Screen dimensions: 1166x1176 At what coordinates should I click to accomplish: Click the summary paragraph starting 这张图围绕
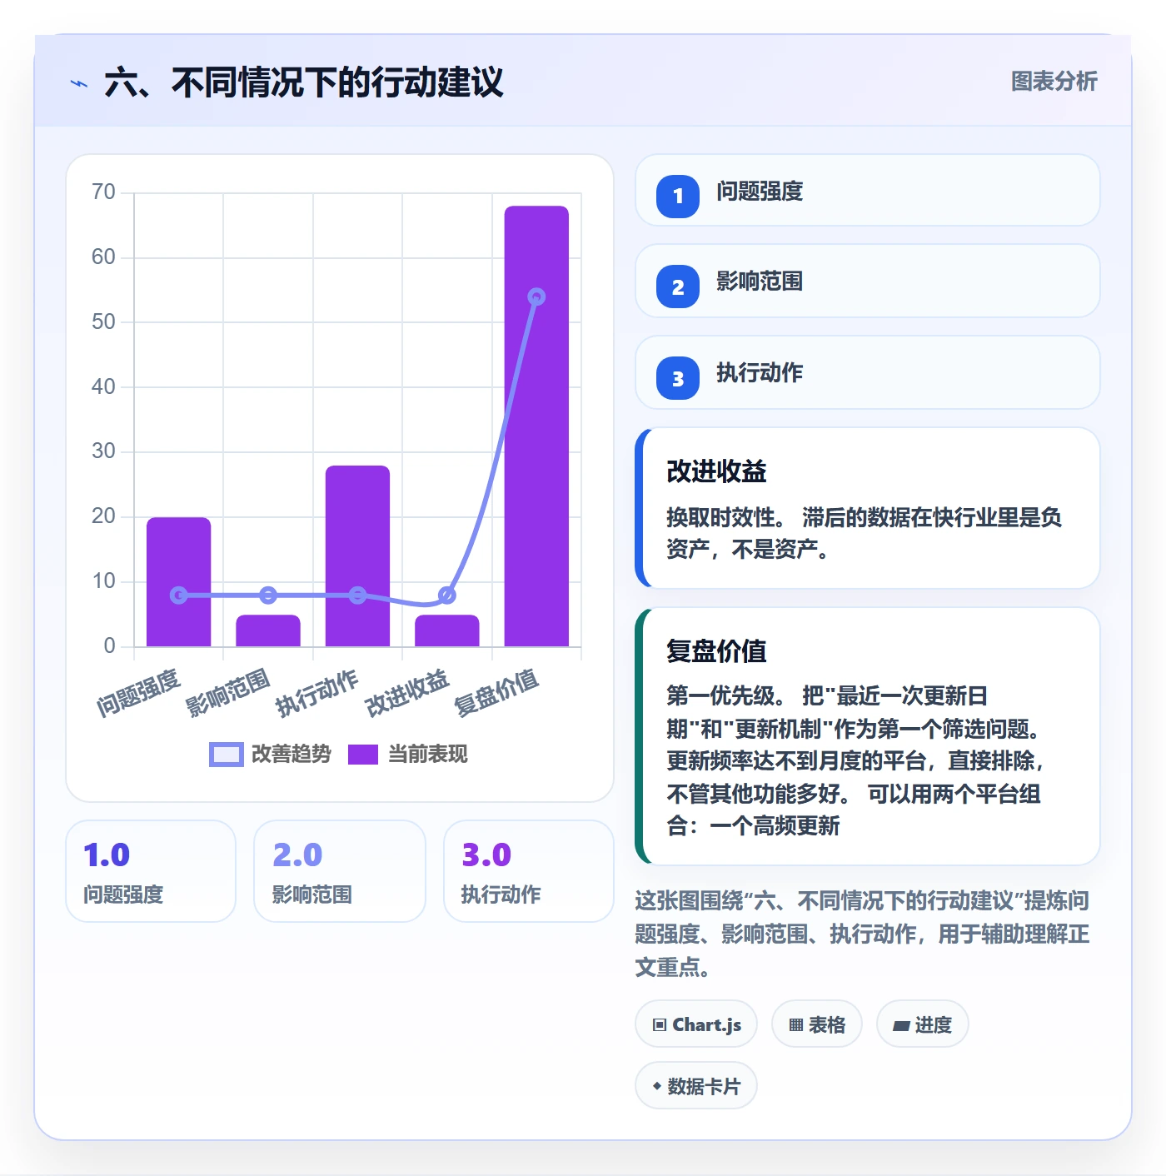863,934
